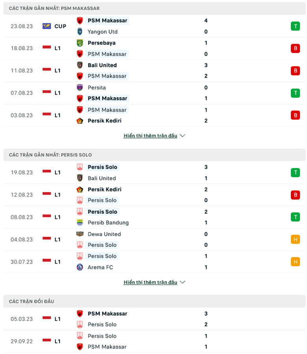This screenshot has width=307, height=354.
Task: Click the green T badge for 23.08.23 match
Action: pos(295,26)
